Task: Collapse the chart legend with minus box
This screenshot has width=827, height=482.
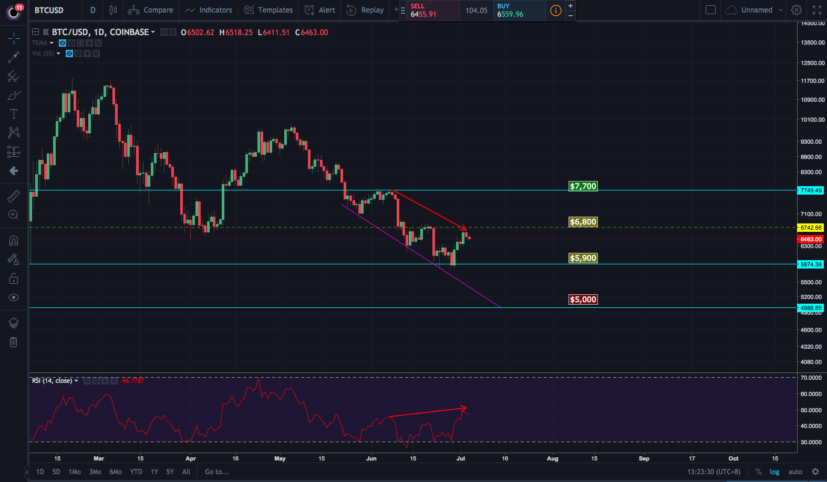Action: coord(35,32)
